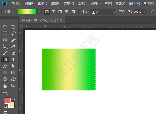156x114 pixels.
Task: Choose Radial Gradient style
Action: pyautogui.click(x=54, y=12)
